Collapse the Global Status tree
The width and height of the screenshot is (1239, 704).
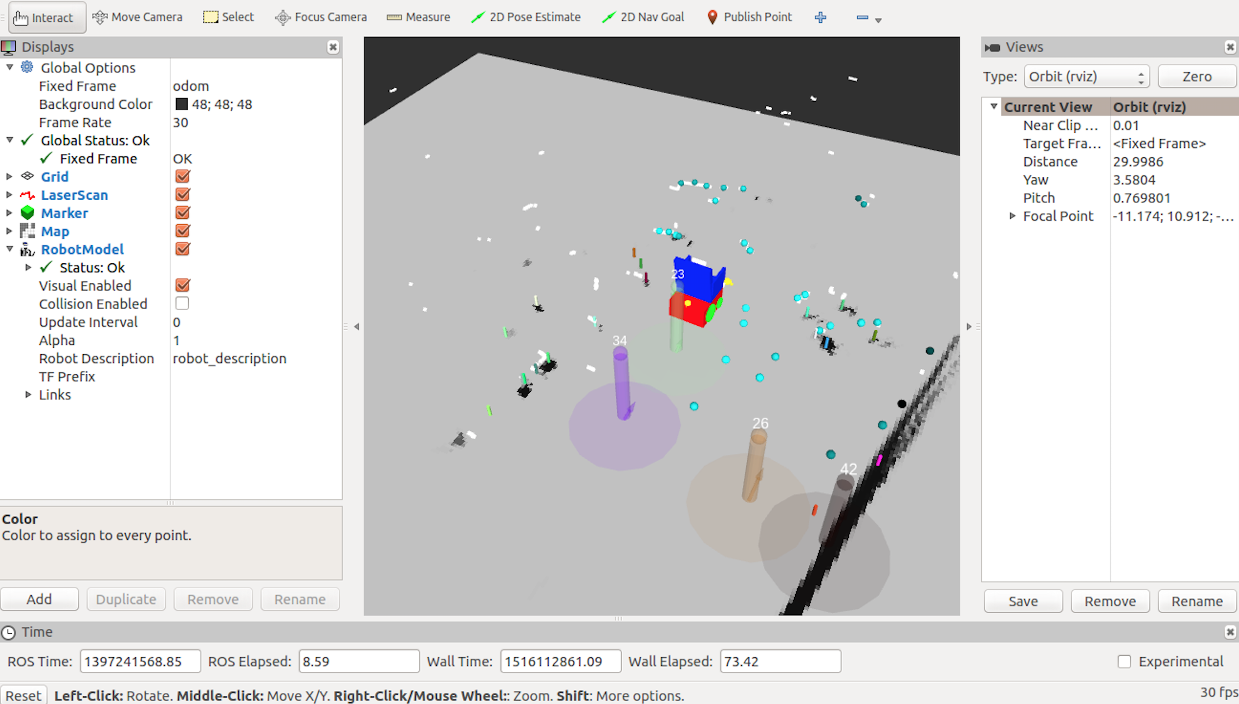click(x=9, y=140)
